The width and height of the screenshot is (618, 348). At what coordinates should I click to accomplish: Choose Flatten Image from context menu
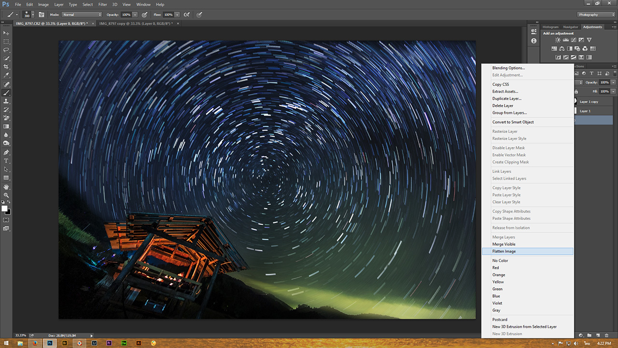(528, 251)
